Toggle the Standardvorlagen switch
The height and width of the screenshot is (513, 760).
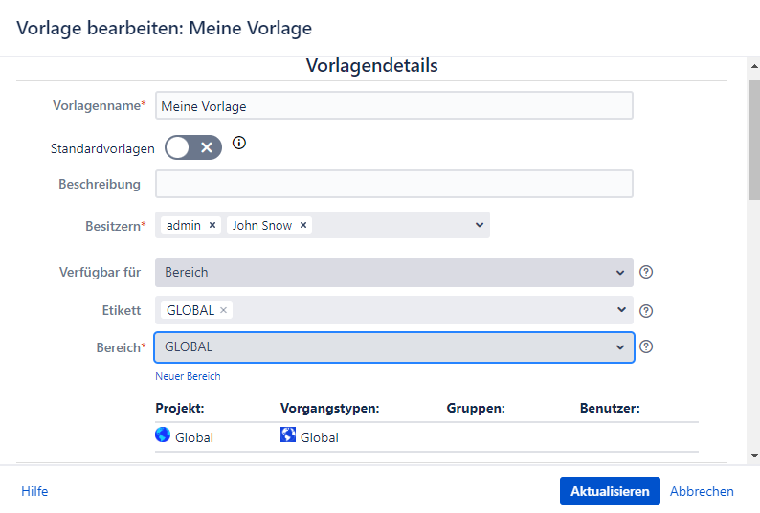(193, 147)
